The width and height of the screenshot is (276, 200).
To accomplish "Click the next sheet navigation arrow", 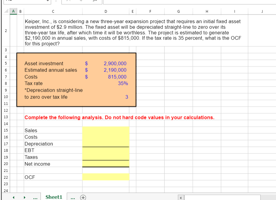I will click(24, 197).
